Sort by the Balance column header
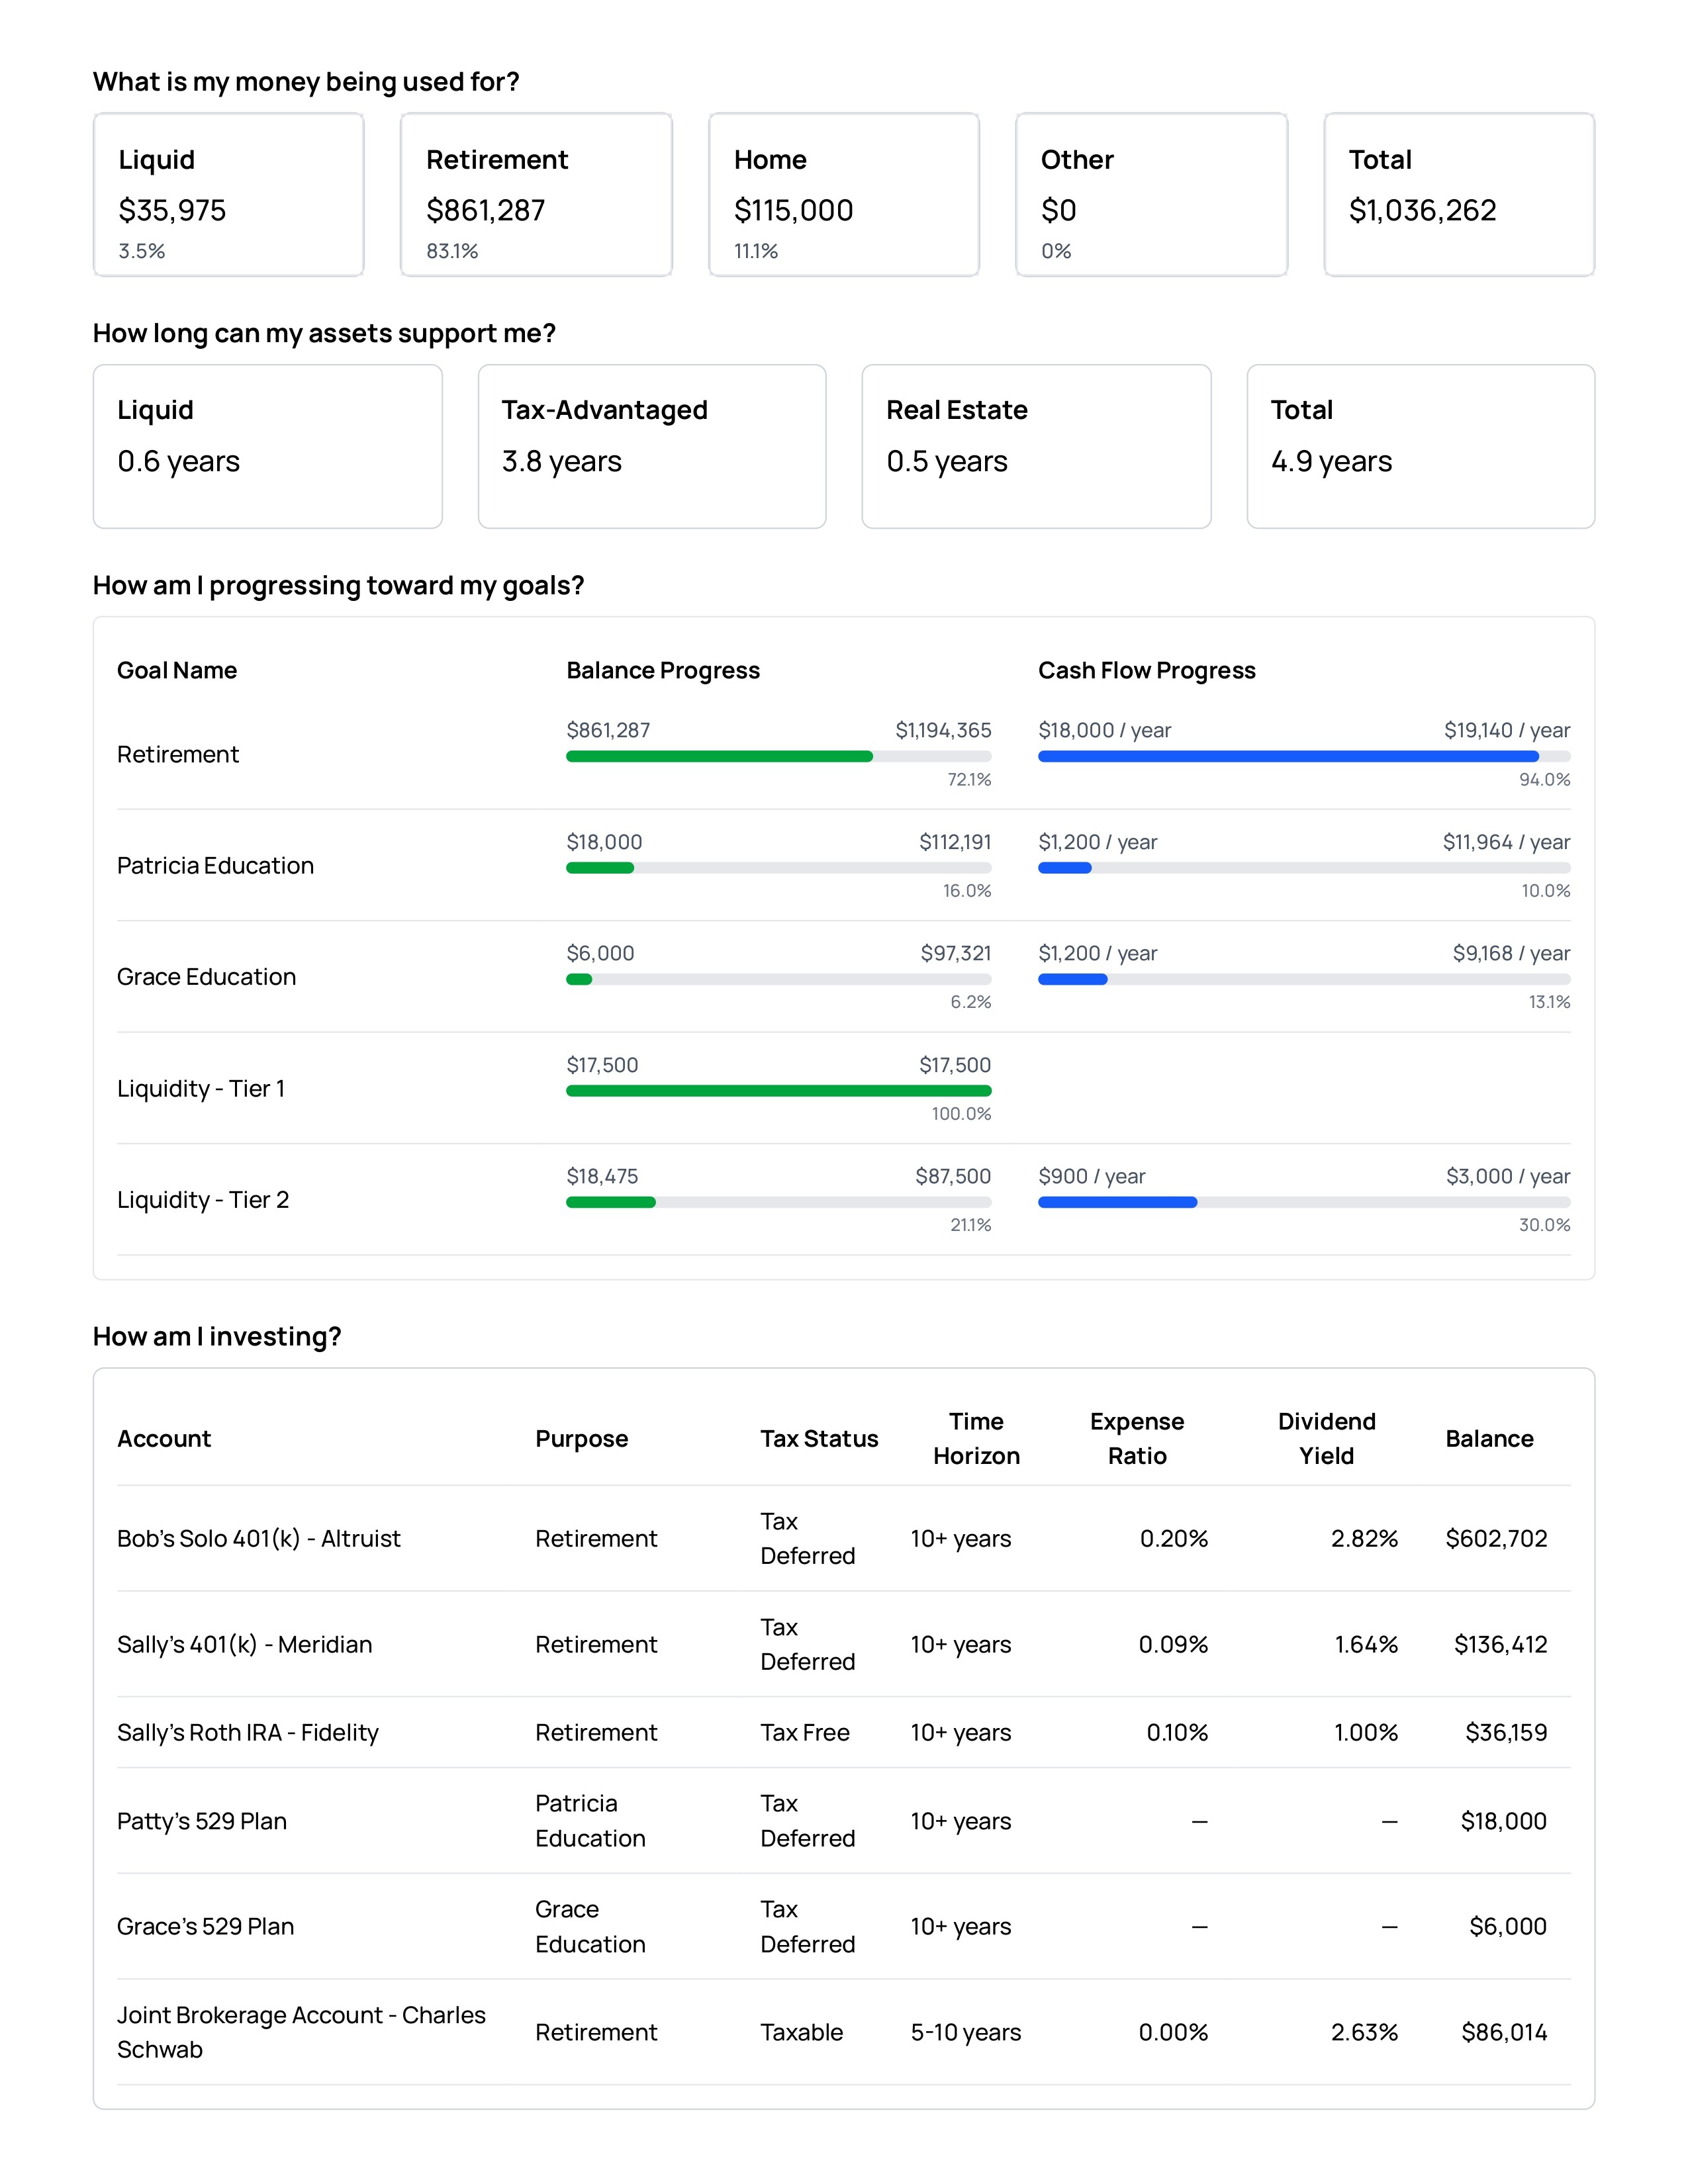The image size is (1688, 2184). click(1488, 1439)
